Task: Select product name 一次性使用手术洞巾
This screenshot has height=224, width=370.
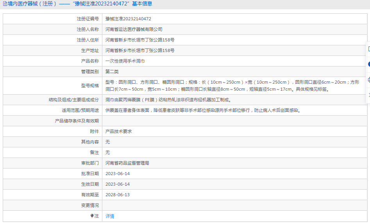Action: [x=125, y=61]
